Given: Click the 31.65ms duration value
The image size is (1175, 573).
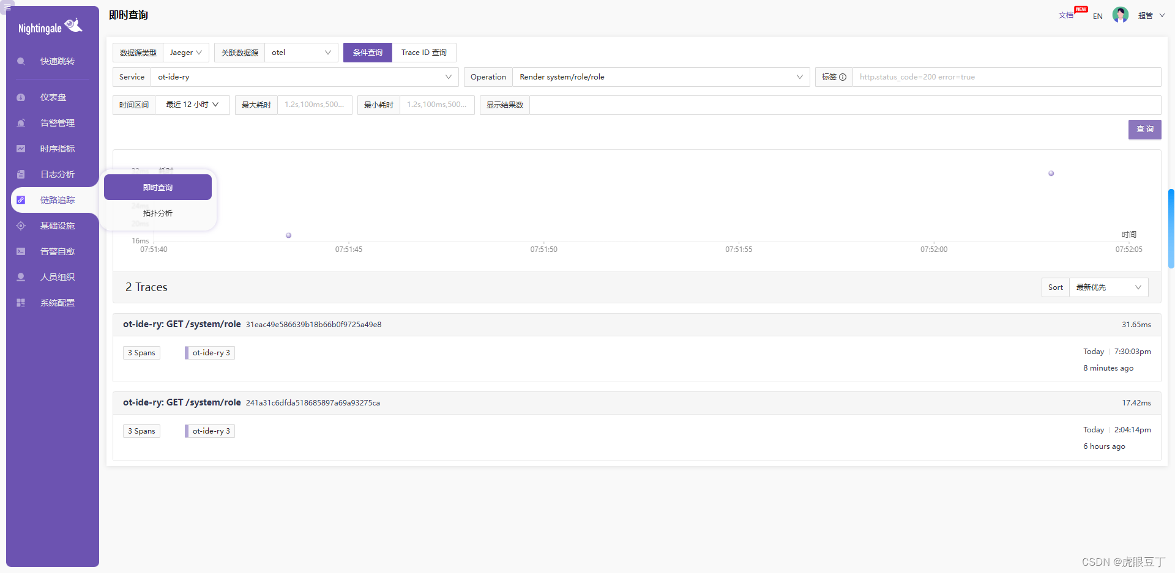Looking at the screenshot, I should [x=1136, y=325].
